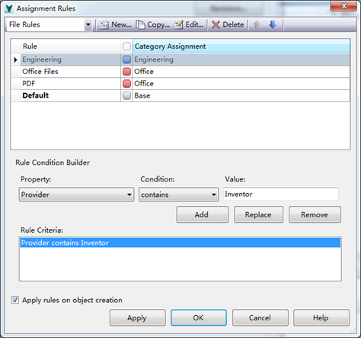Click the Remove button
361x338 pixels.
pos(315,214)
